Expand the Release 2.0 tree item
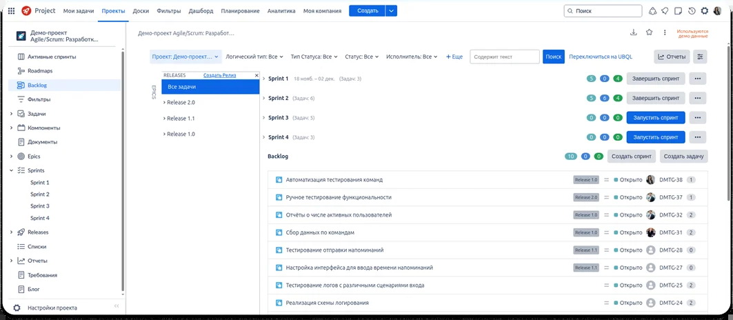733x320 pixels. coord(164,103)
